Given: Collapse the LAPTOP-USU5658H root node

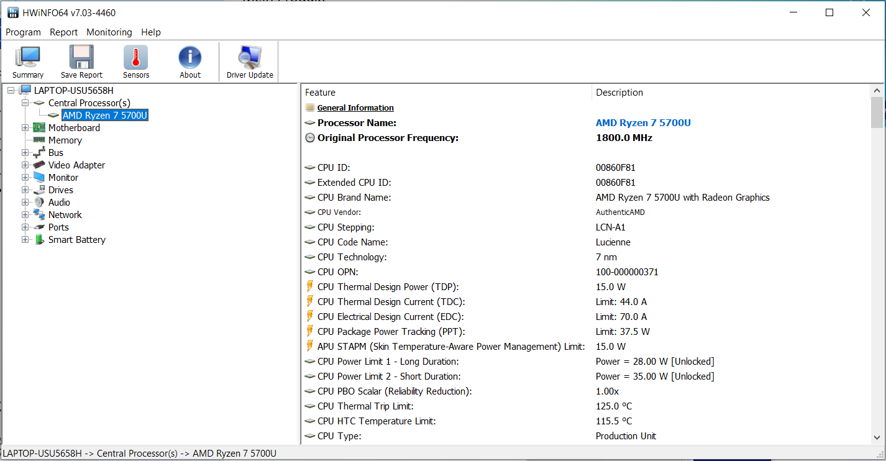Looking at the screenshot, I should [x=11, y=91].
